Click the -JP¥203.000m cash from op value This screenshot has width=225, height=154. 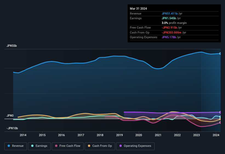[172, 32]
